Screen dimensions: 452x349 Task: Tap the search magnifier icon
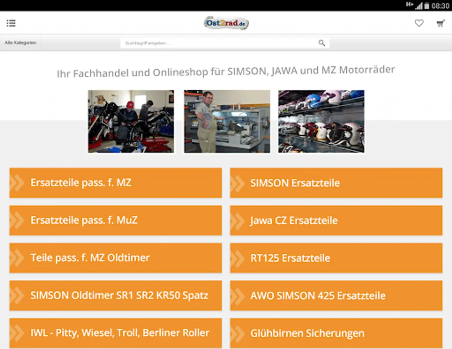322,43
